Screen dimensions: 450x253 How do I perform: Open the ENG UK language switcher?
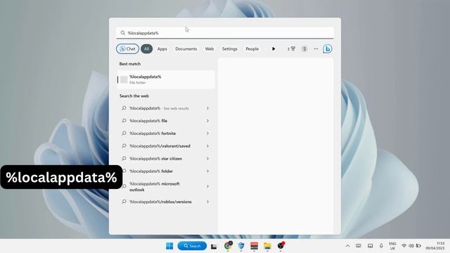392,246
